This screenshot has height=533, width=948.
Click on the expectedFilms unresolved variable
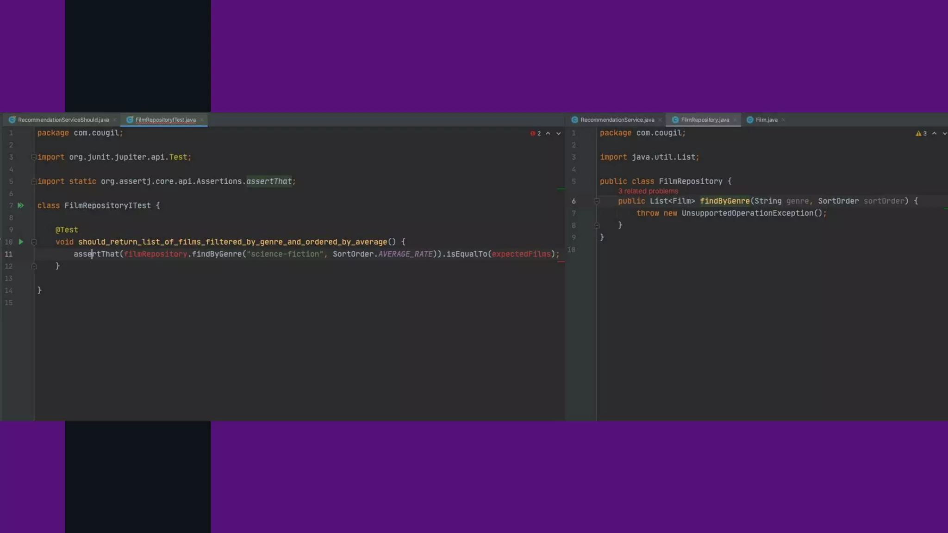click(521, 254)
